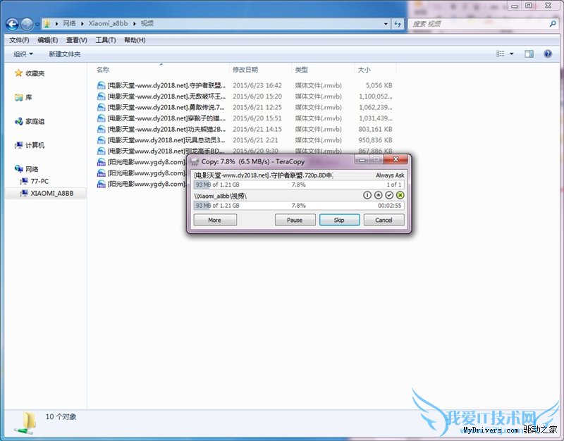Expand the address bar history dropdown
564x441 pixels.
coord(386,24)
